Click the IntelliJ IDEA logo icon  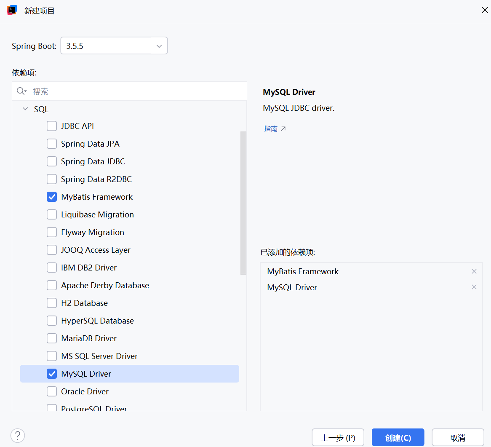[x=12, y=11]
